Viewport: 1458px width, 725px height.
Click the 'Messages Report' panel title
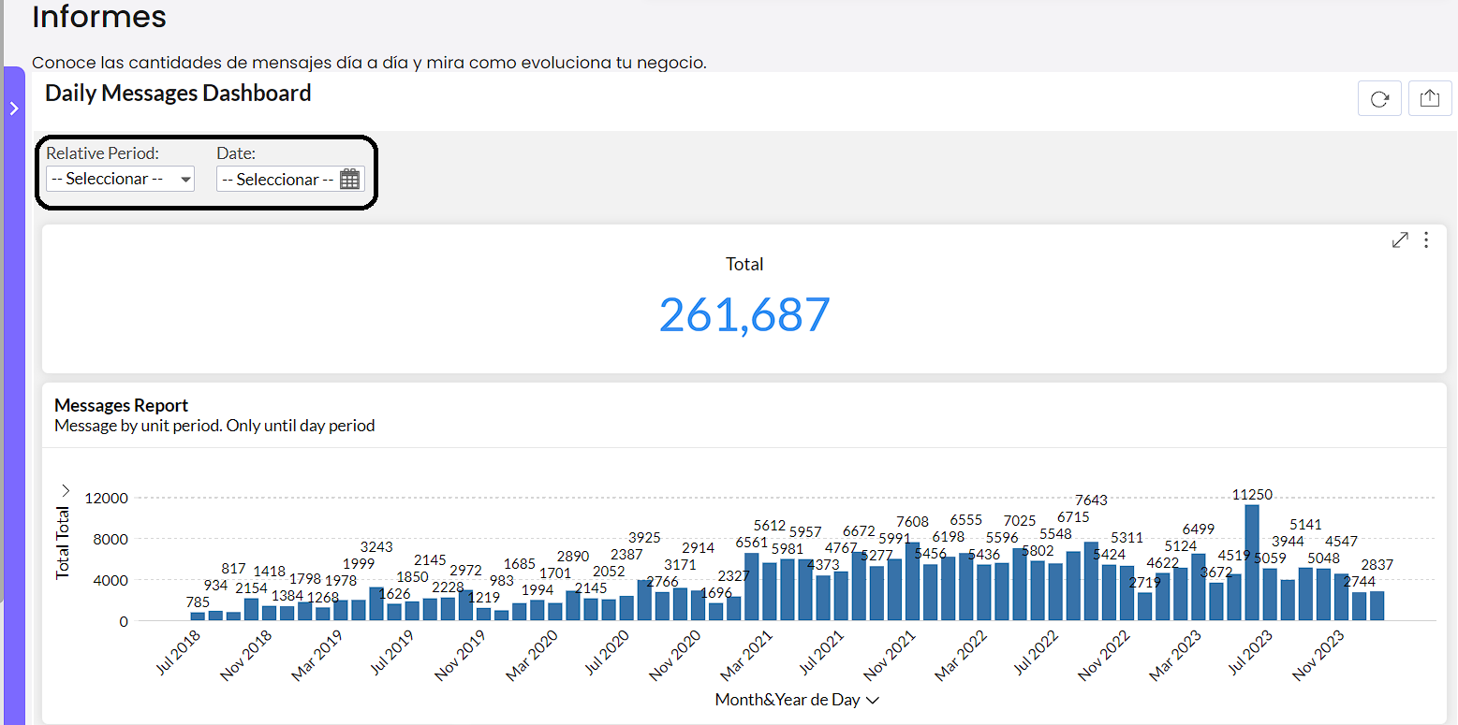point(121,405)
